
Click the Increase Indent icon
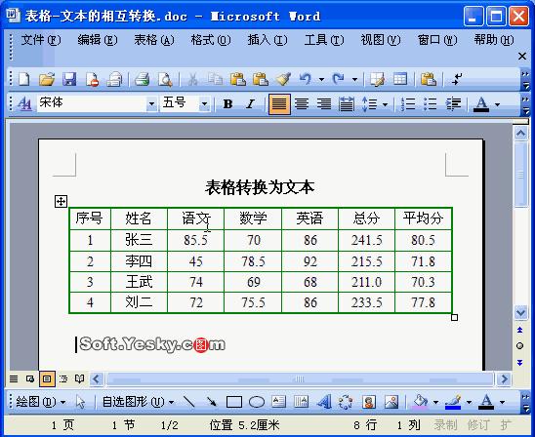coord(453,103)
